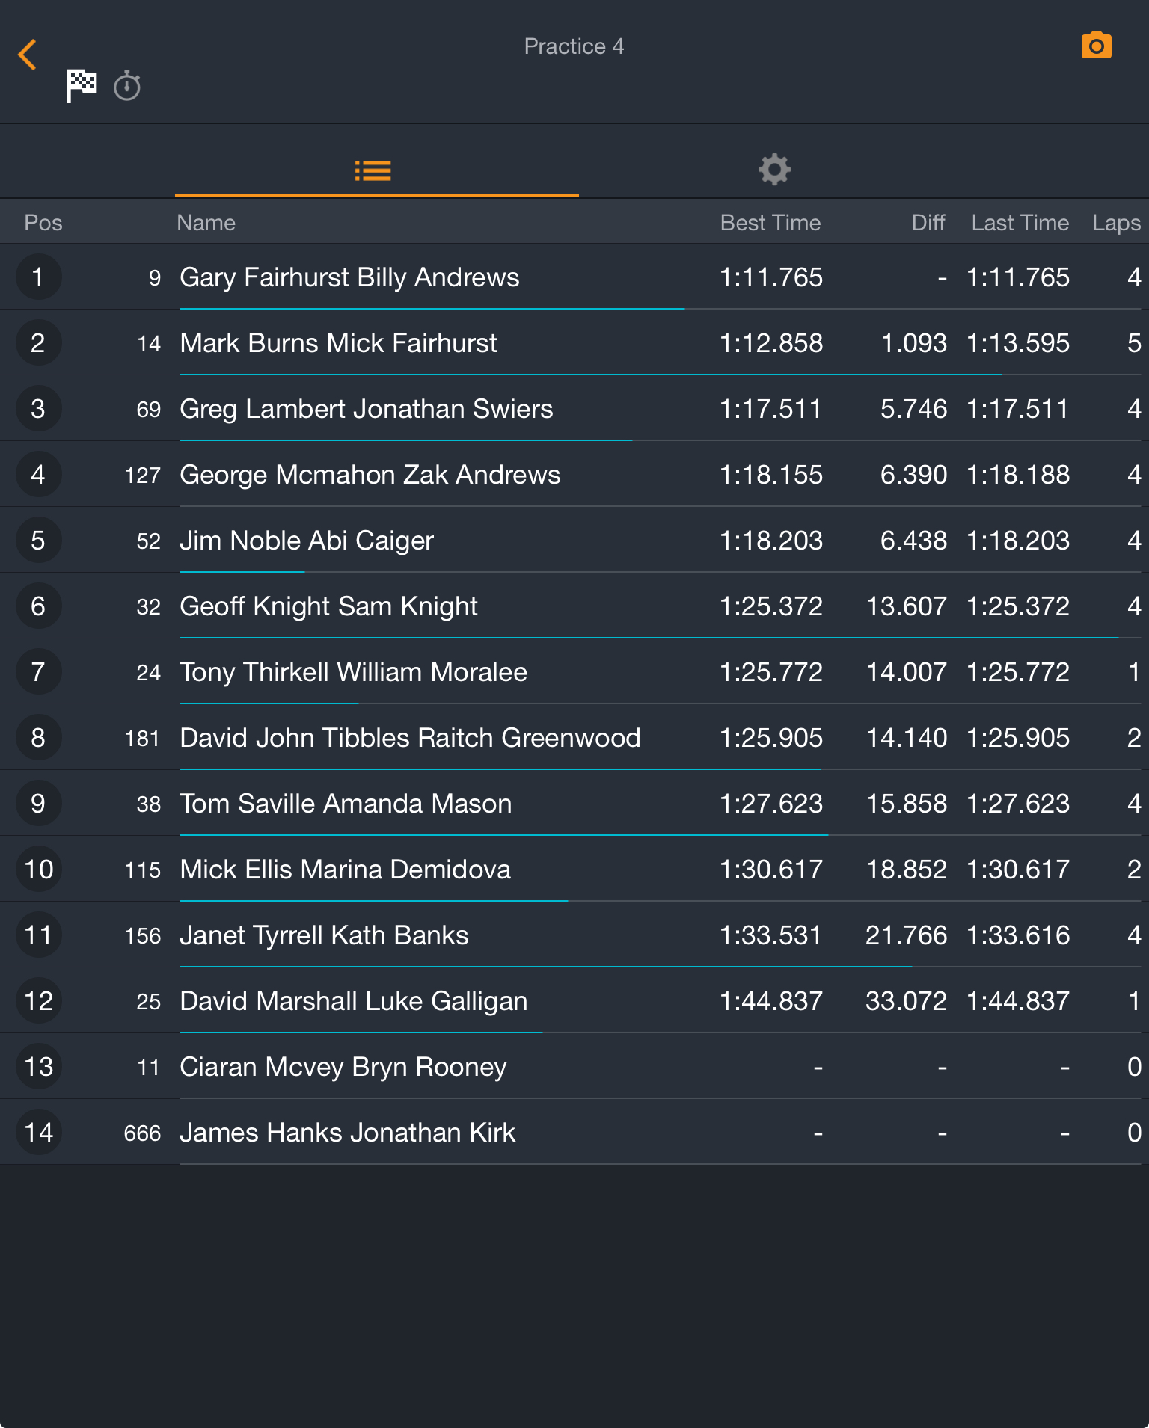Image resolution: width=1149 pixels, height=1428 pixels.
Task: Tap position badge 14
Action: [38, 1133]
